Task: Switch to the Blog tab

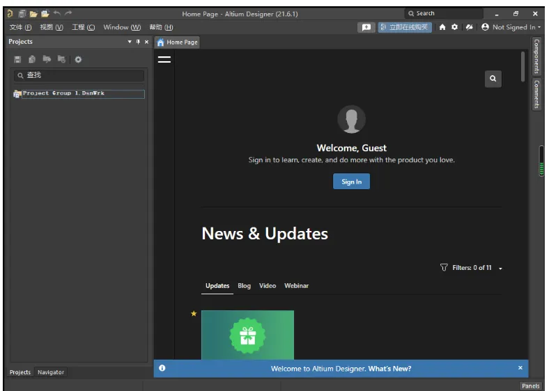Action: [244, 286]
